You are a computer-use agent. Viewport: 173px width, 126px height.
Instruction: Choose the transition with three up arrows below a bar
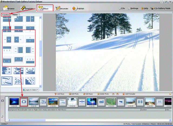7,49
